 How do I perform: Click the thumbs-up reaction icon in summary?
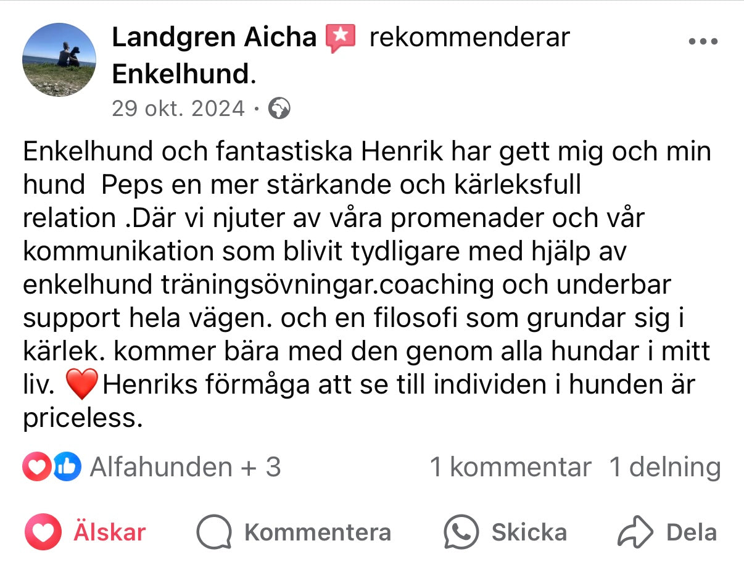point(67,467)
